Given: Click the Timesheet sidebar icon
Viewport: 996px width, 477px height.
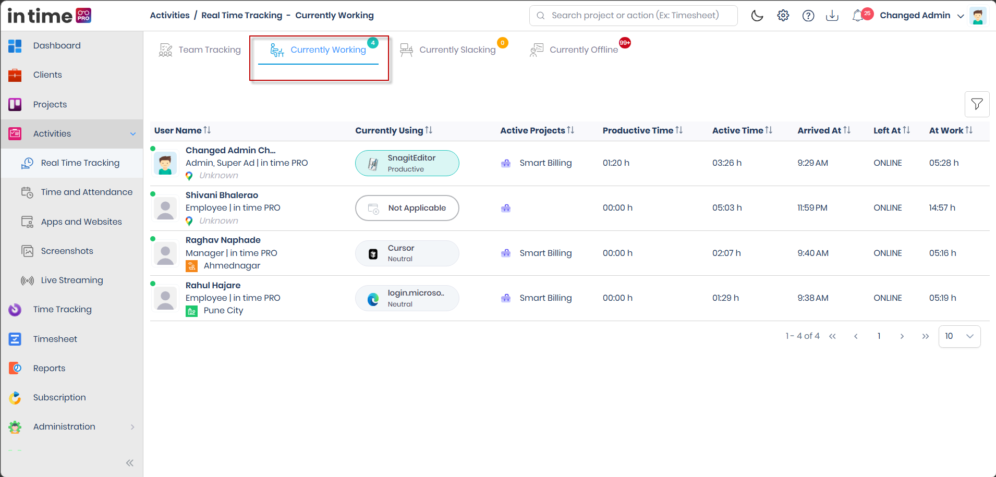Looking at the screenshot, I should click(15, 339).
